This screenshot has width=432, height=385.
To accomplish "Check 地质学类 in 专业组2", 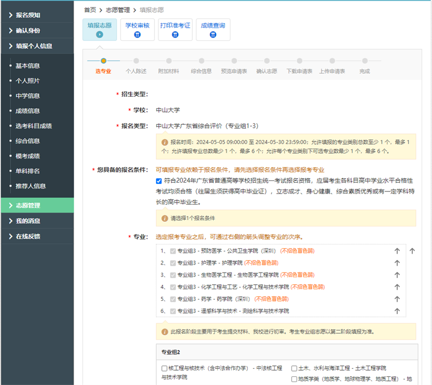I will [x=294, y=379].
